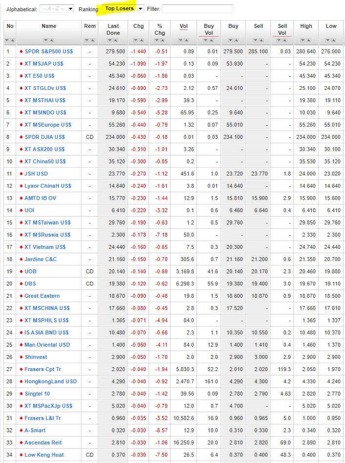The image size is (345, 463).
Task: Sort Name column ascending arrow
Action: point(51,41)
